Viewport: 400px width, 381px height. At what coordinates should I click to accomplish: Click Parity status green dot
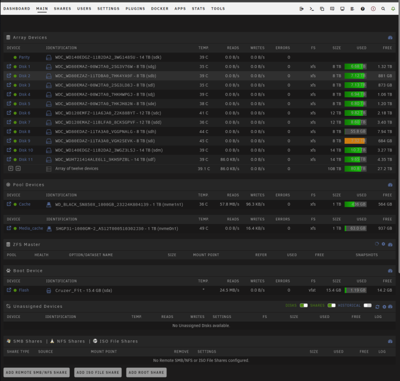point(15,57)
